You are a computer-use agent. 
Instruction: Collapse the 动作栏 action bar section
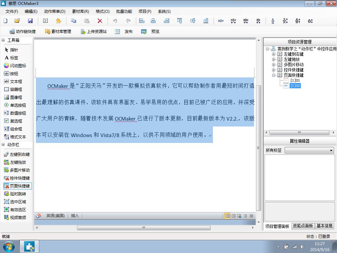[x=3, y=145]
